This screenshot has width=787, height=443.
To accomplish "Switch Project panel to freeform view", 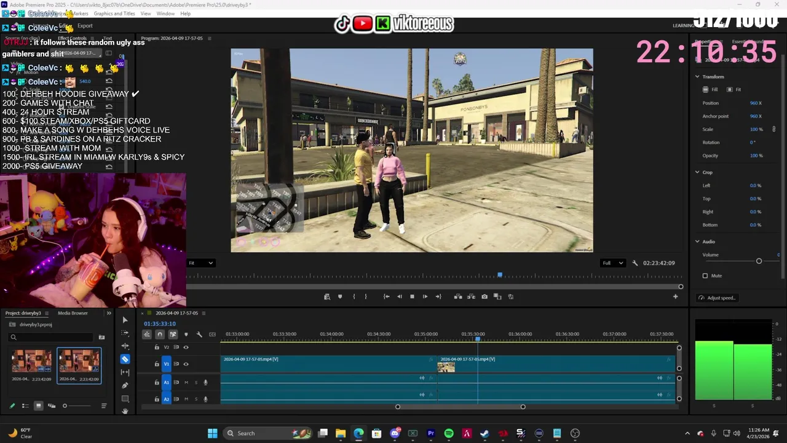I will tap(52, 406).
